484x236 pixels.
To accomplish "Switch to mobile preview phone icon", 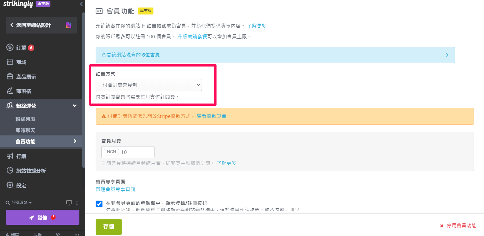I will point(77,203).
